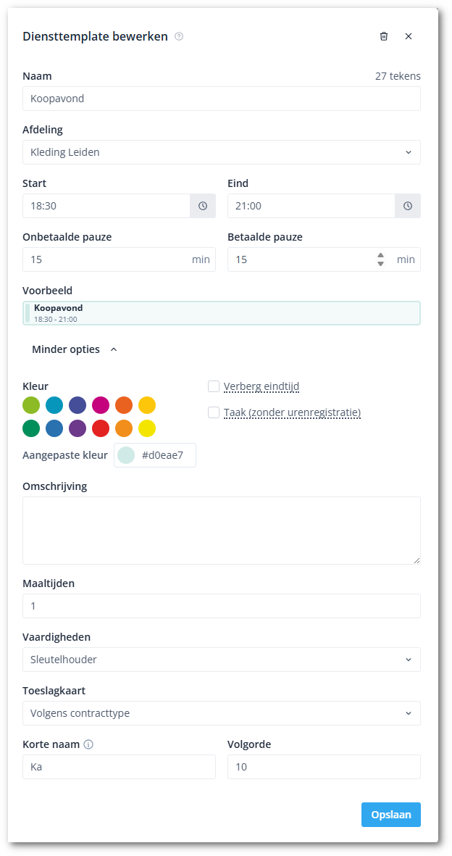
Task: Click the trash delete template icon
Action: (384, 36)
